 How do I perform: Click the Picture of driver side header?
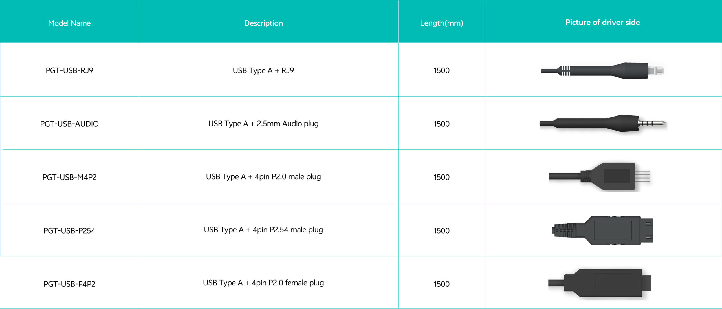602,23
